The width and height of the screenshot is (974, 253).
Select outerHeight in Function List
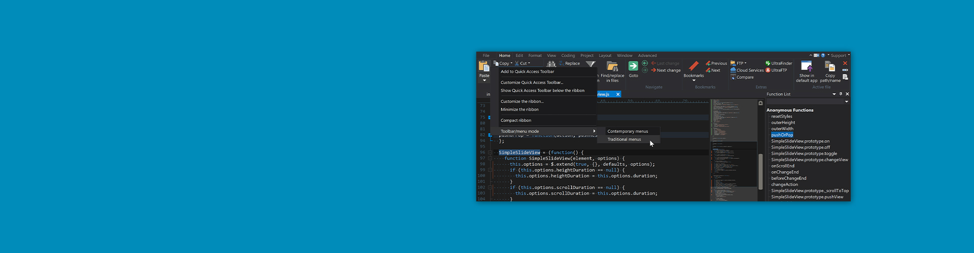[x=783, y=122]
